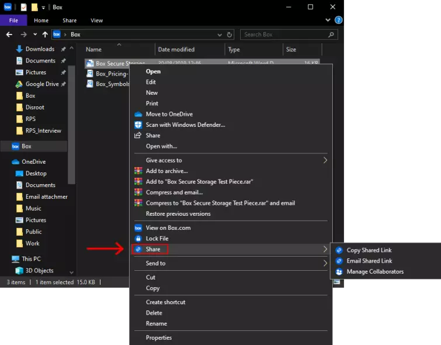
Task: Expand the Give access to submenu
Action: click(x=231, y=160)
